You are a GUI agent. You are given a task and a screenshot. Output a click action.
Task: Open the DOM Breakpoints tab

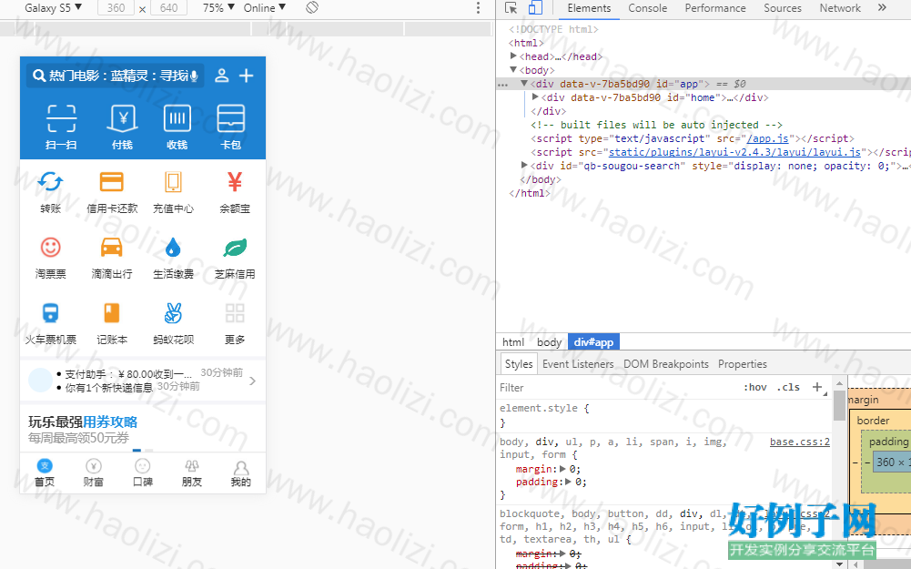(x=666, y=364)
